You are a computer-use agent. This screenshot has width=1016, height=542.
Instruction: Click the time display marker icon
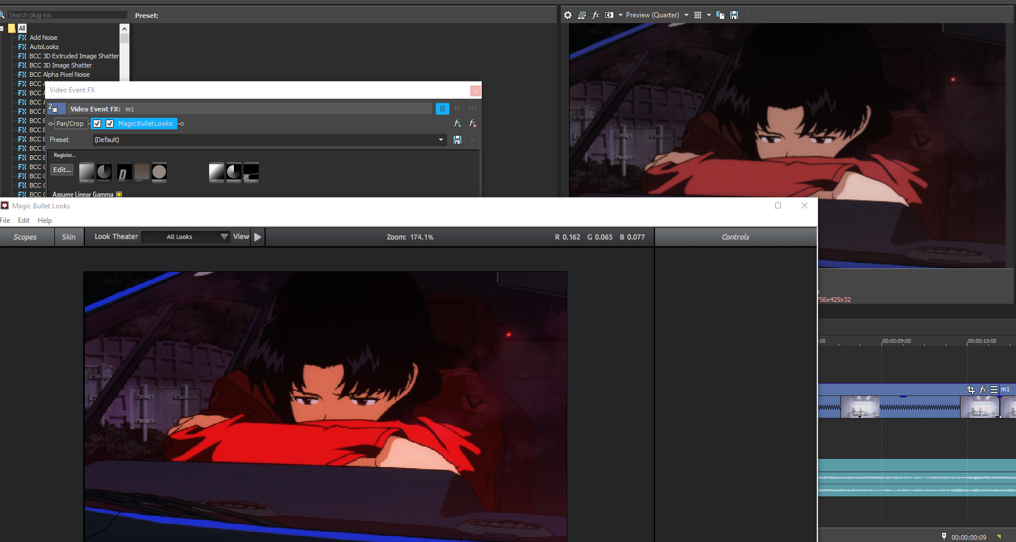pyautogui.click(x=944, y=537)
